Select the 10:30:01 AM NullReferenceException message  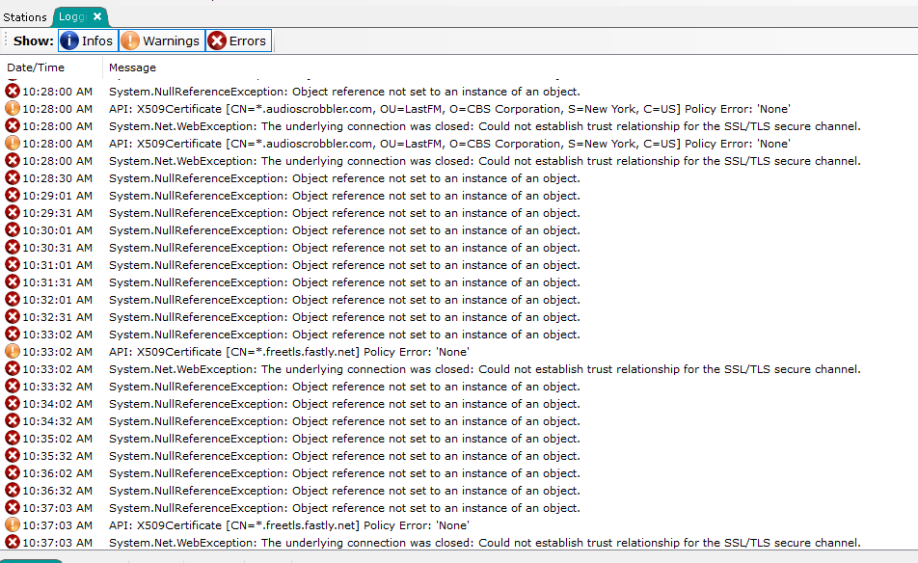tap(344, 230)
